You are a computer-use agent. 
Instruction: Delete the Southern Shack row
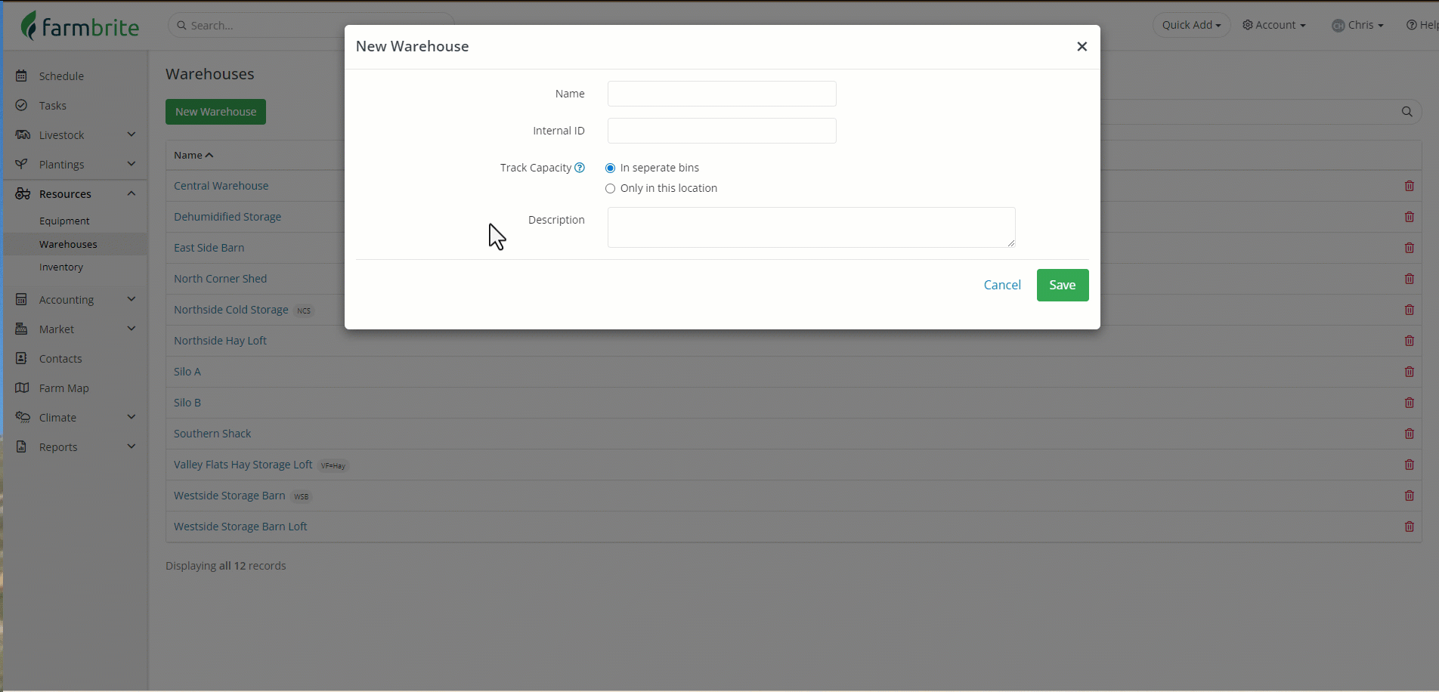pyautogui.click(x=1410, y=434)
